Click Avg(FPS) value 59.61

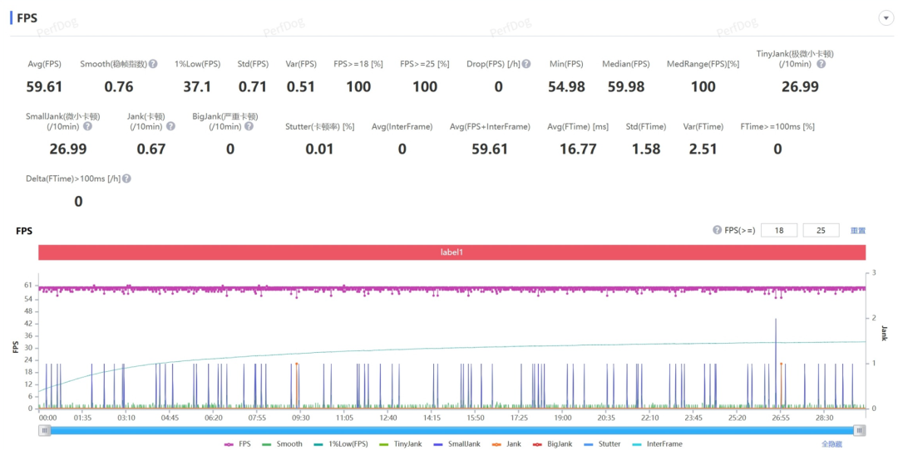pos(44,87)
